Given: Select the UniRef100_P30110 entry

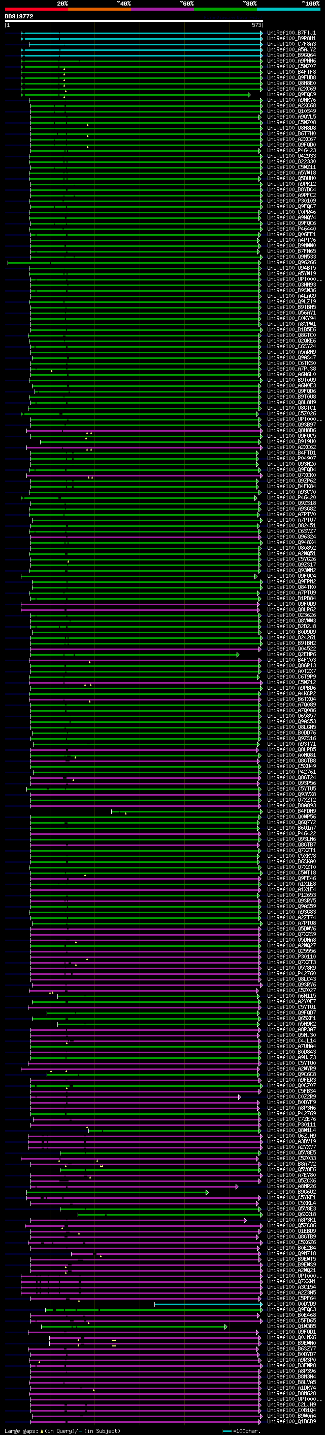Looking at the screenshot, I should (x=291, y=956).
